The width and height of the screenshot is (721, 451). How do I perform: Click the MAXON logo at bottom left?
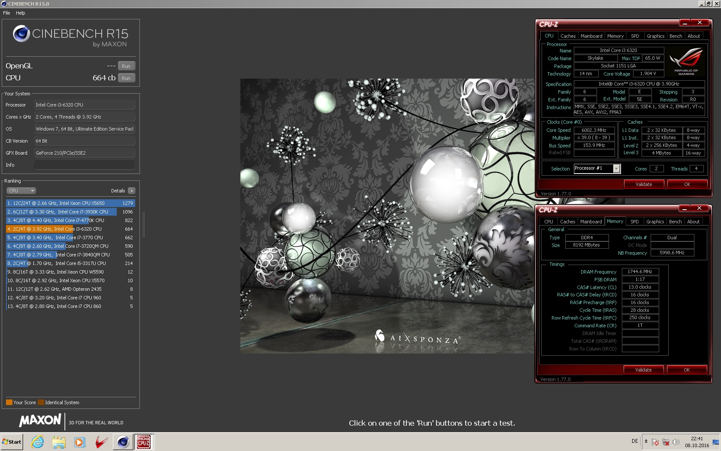(40, 421)
